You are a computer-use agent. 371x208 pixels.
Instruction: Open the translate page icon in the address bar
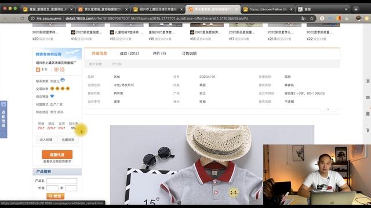tap(303, 18)
